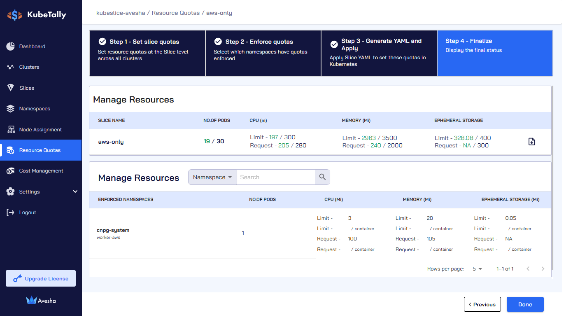Image resolution: width=566 pixels, height=322 pixels.
Task: Open Clusters in the sidebar
Action: (x=41, y=67)
